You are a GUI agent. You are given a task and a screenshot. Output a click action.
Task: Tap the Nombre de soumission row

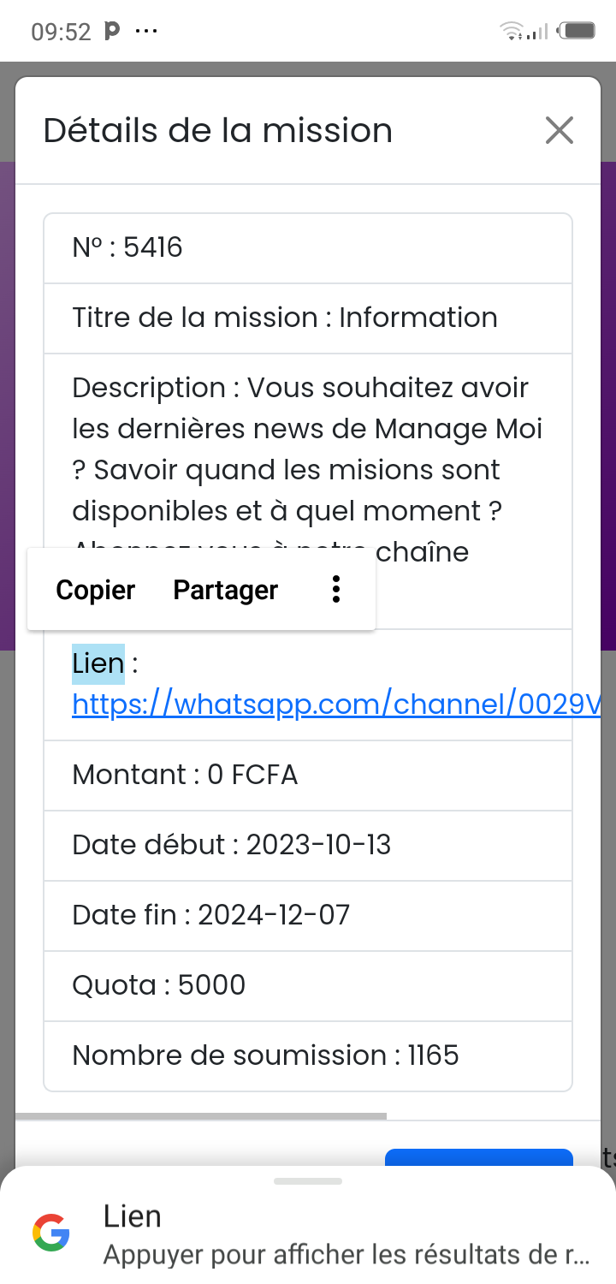tap(308, 1055)
